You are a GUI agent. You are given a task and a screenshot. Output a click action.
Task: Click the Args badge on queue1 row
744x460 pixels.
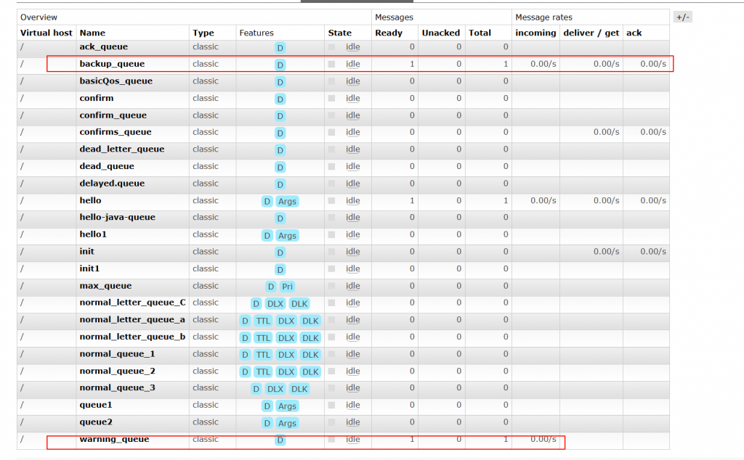coord(287,406)
